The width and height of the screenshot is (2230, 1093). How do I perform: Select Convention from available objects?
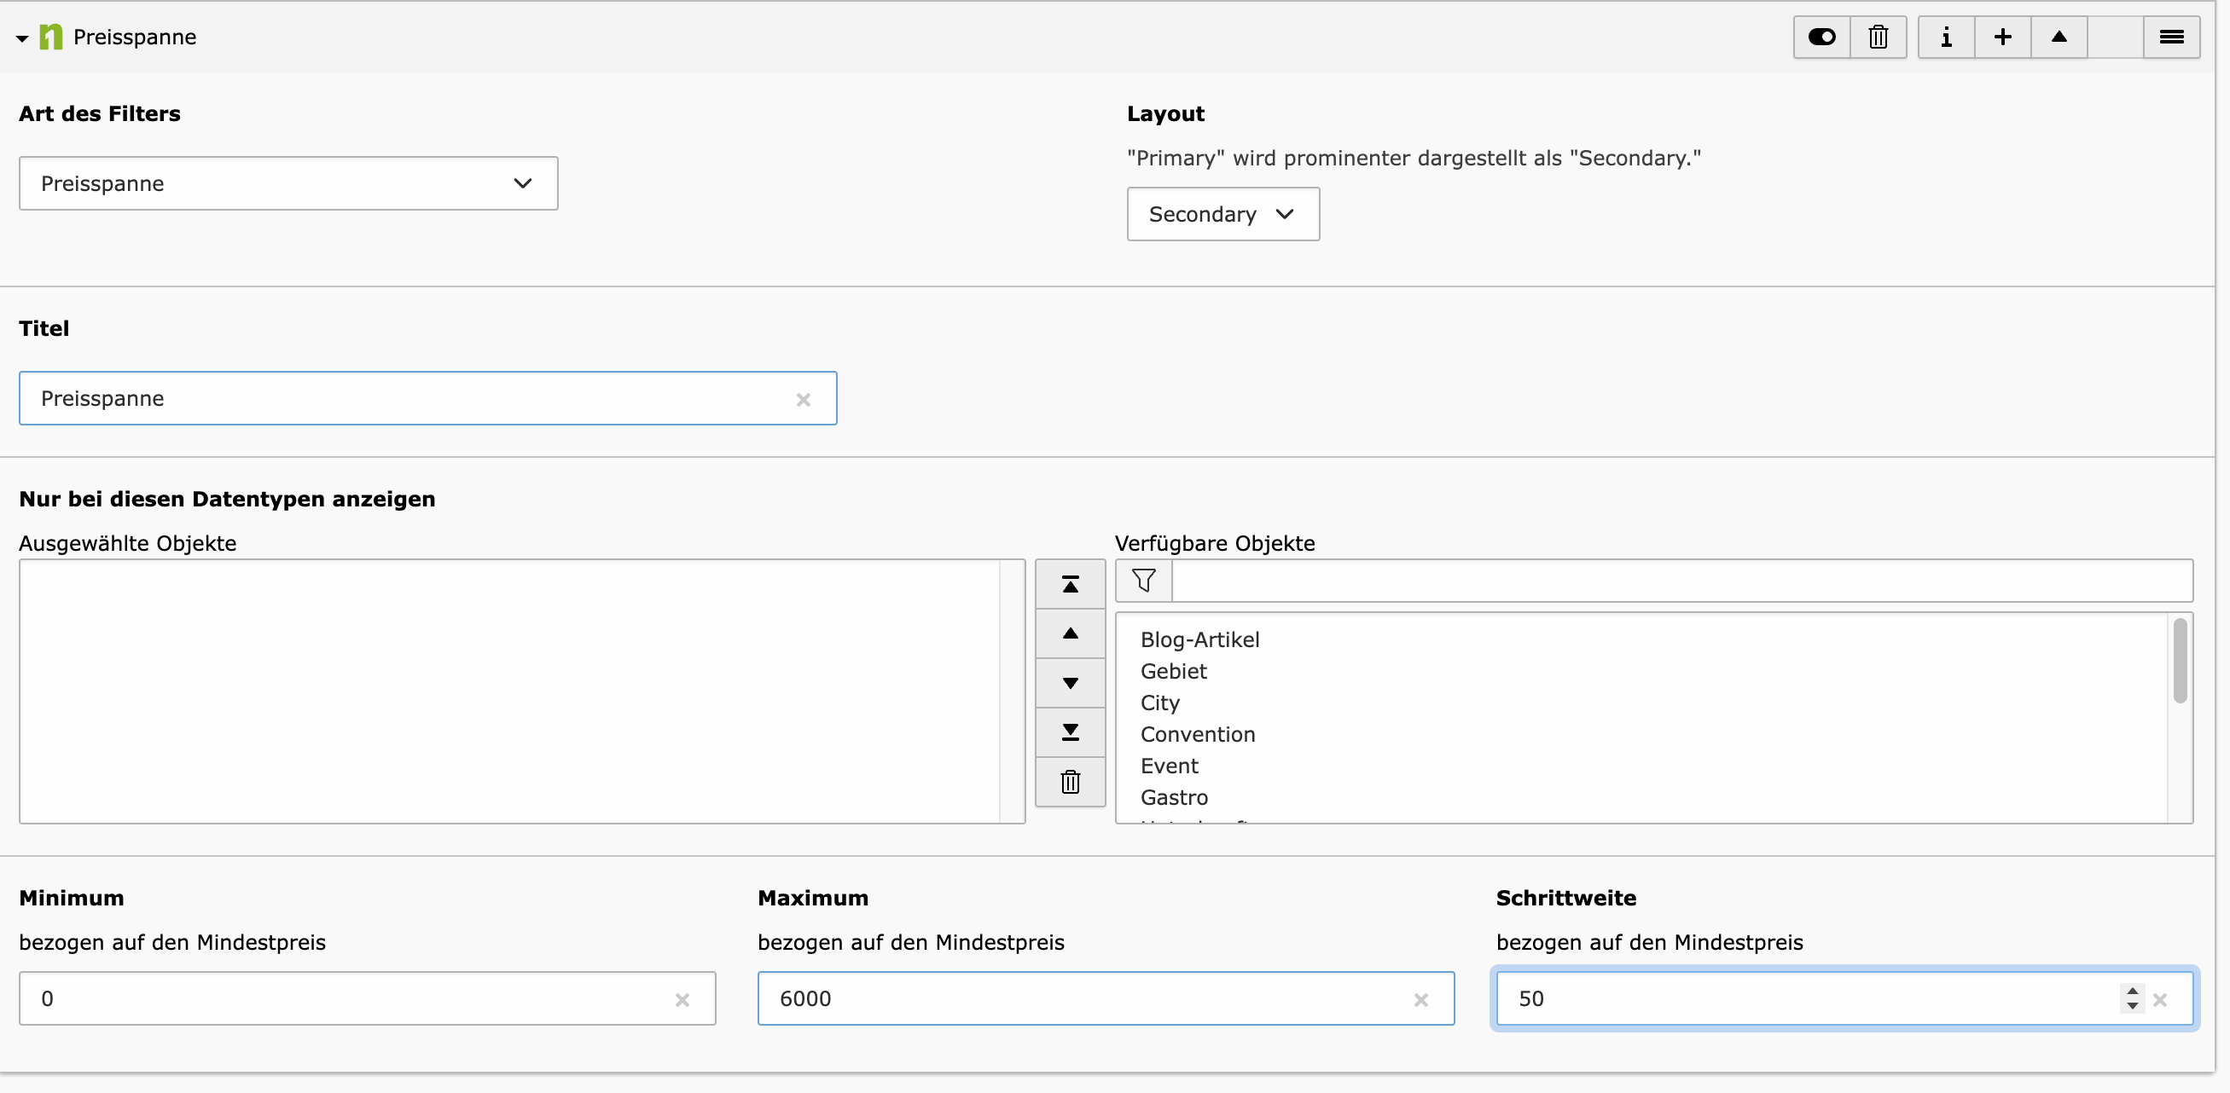coord(1197,734)
